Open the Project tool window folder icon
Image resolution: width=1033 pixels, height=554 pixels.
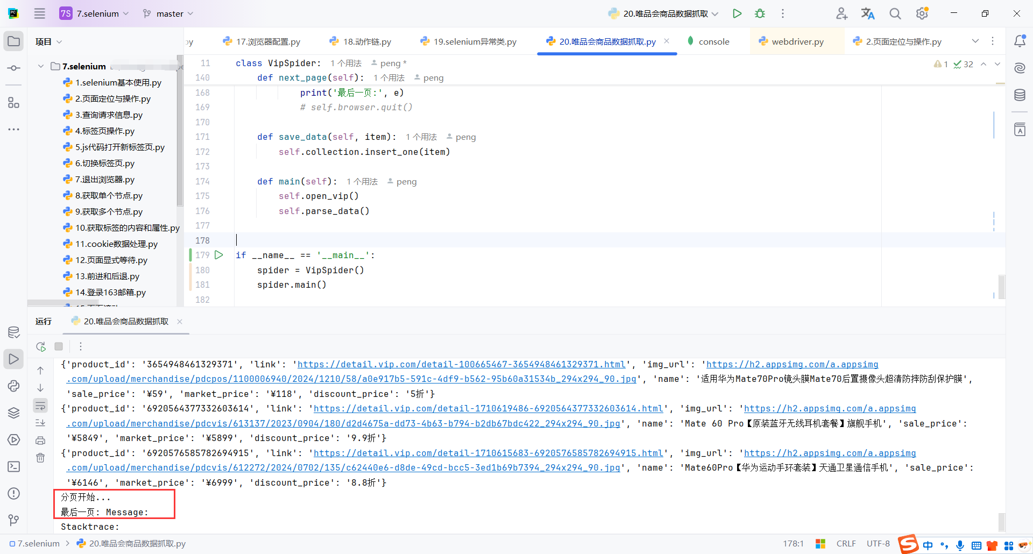tap(14, 41)
